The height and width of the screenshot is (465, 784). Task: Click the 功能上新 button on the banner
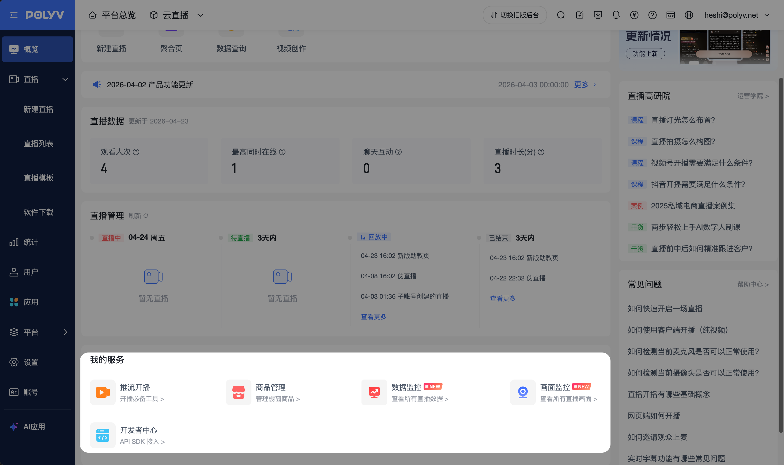(x=645, y=54)
